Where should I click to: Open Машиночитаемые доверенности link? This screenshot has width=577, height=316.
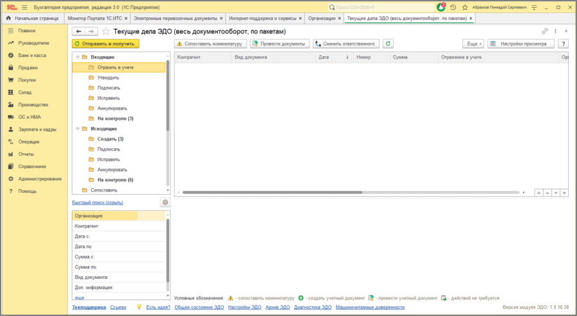pyautogui.click(x=370, y=308)
